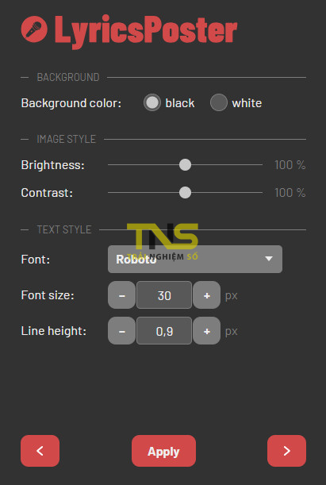Viewport: 326px width, 485px height.
Task: Click the Apply button
Action: pos(163,451)
